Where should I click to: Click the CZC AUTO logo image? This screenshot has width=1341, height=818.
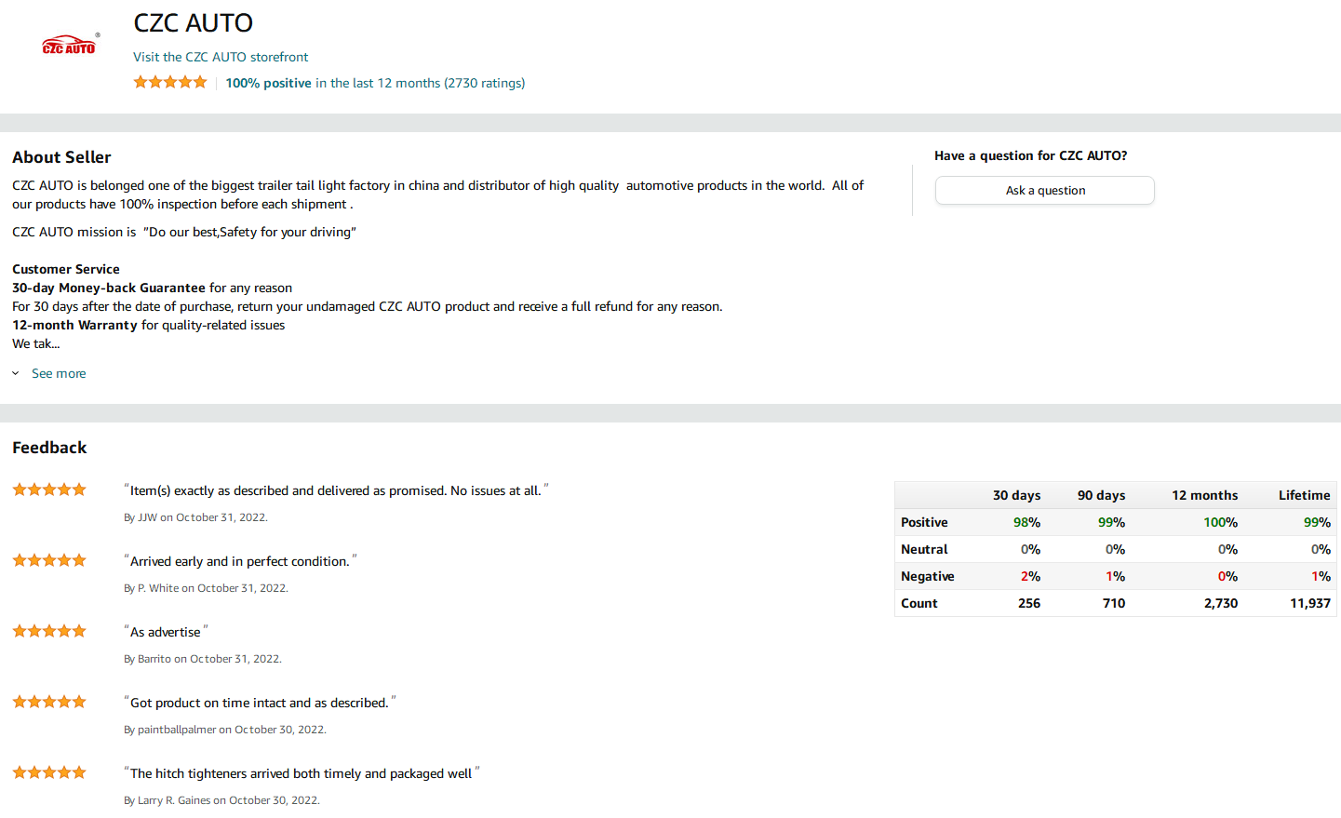tap(69, 46)
